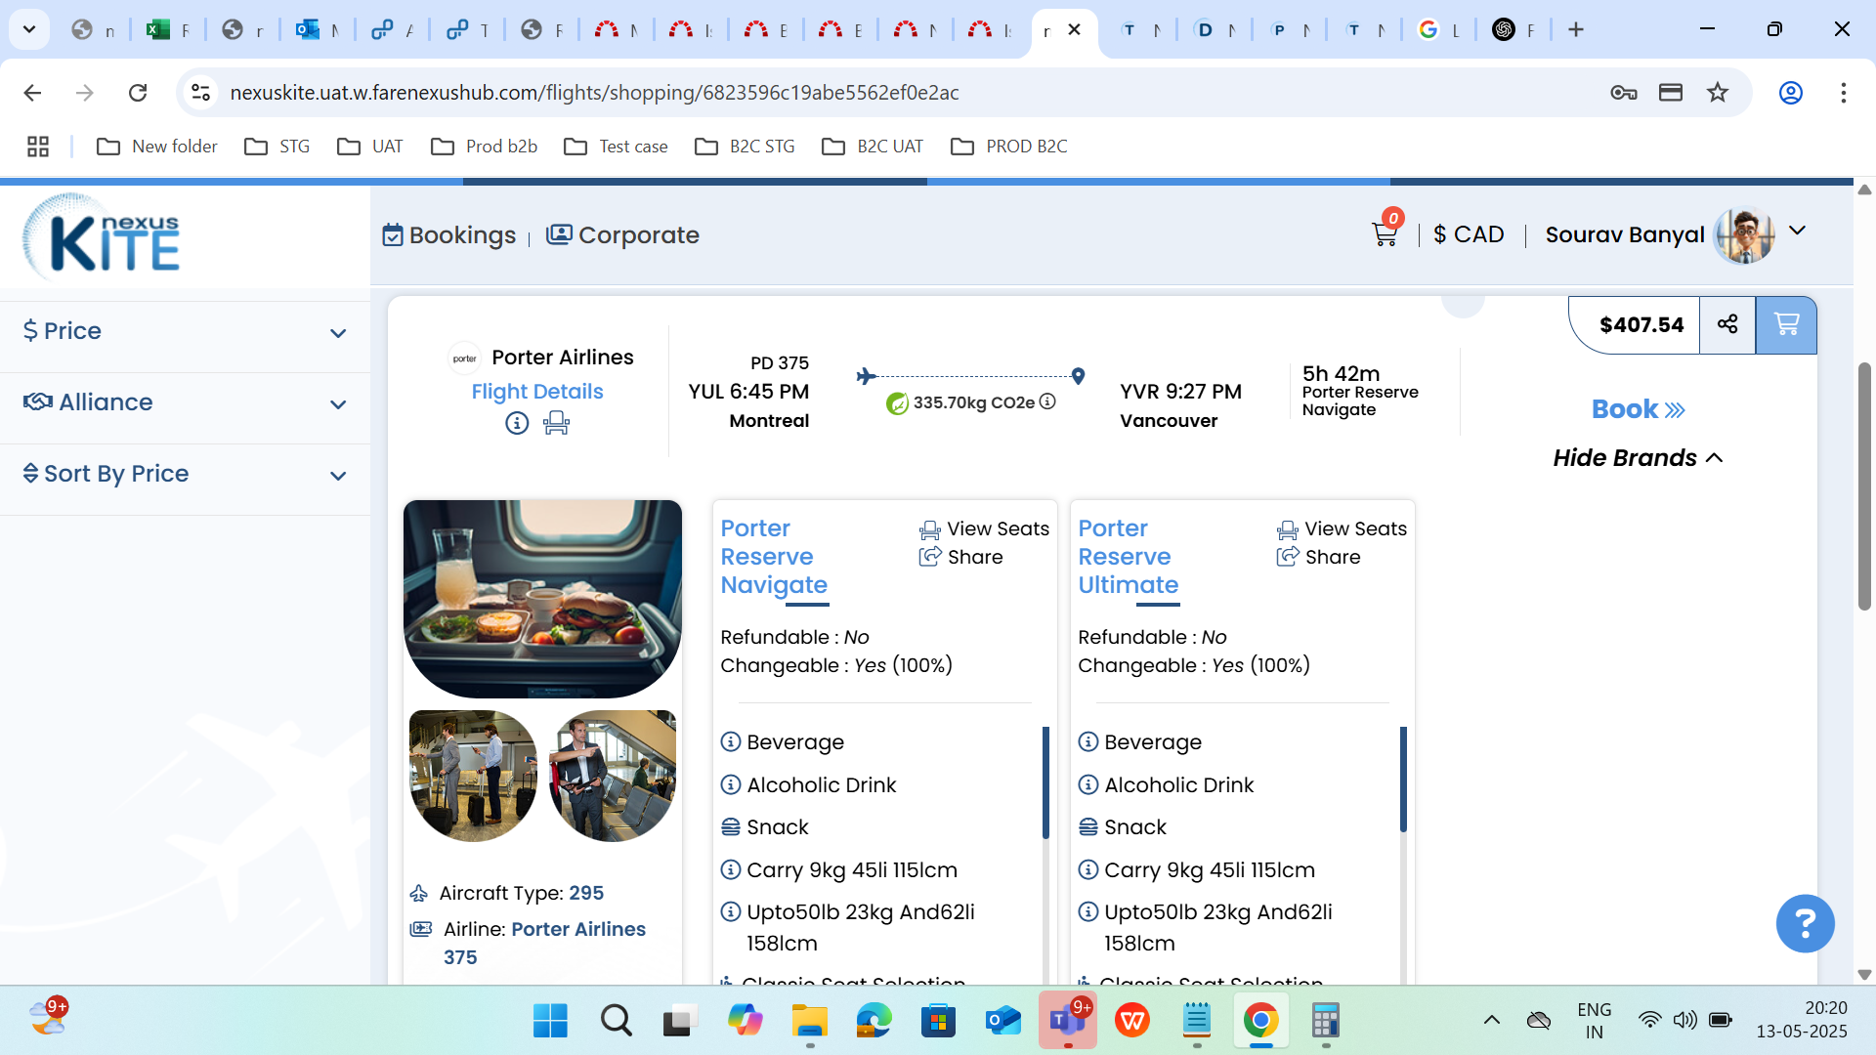The height and width of the screenshot is (1055, 1876).
Task: Open Alcoholic Drink info in Reserve Ultimate
Action: 1088,784
